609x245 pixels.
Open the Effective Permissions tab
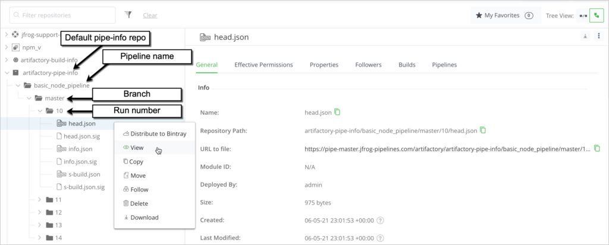tap(263, 65)
